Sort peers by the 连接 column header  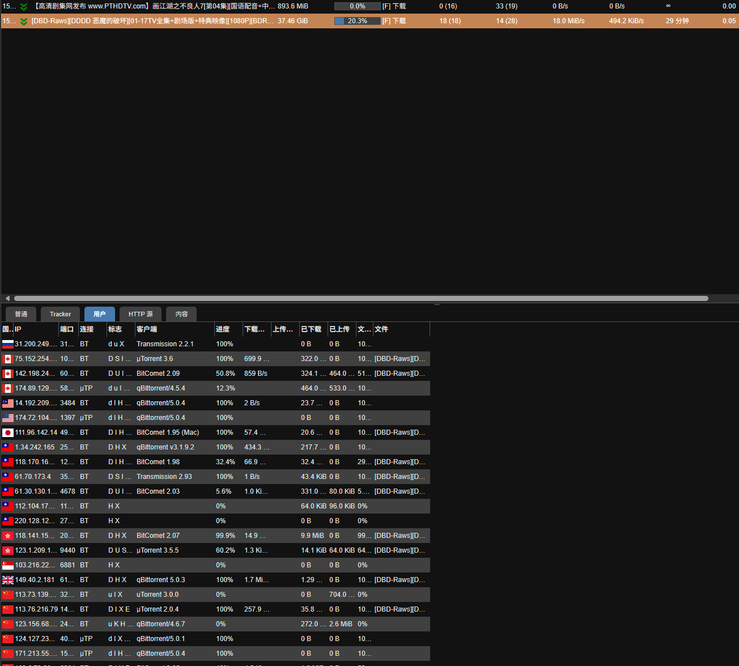coord(93,329)
